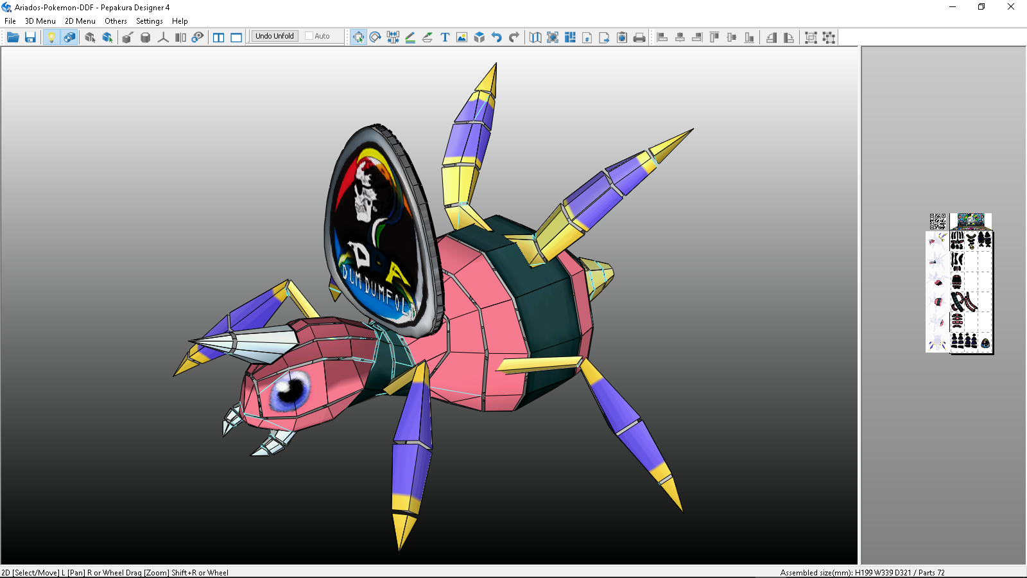Click the Print icon
Viewport: 1027px width, 578px height.
pos(639,37)
